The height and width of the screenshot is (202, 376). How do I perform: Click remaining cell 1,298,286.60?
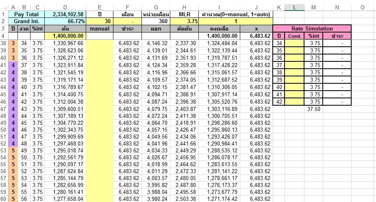[219, 123]
